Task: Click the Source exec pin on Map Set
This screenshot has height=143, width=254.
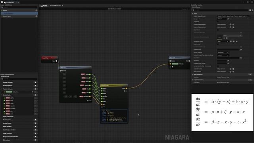Action: click(170, 61)
